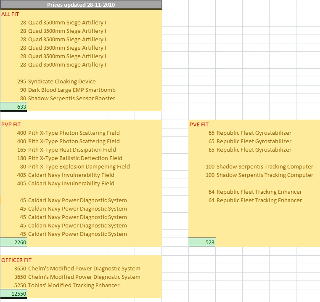
Task: Select 'Pith X-Type Heat Dissipation Field' cell
Action: pos(72,150)
